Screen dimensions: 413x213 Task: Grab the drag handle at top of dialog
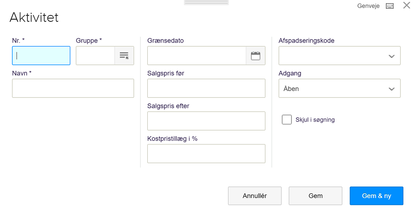[206, 2]
